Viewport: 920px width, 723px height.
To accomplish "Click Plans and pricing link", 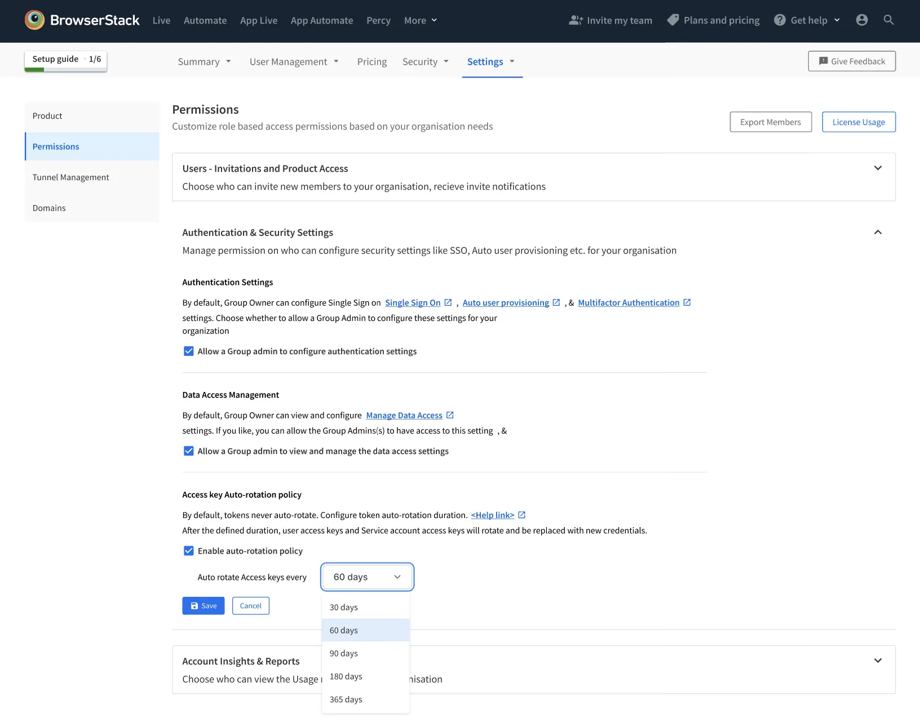I will (713, 20).
